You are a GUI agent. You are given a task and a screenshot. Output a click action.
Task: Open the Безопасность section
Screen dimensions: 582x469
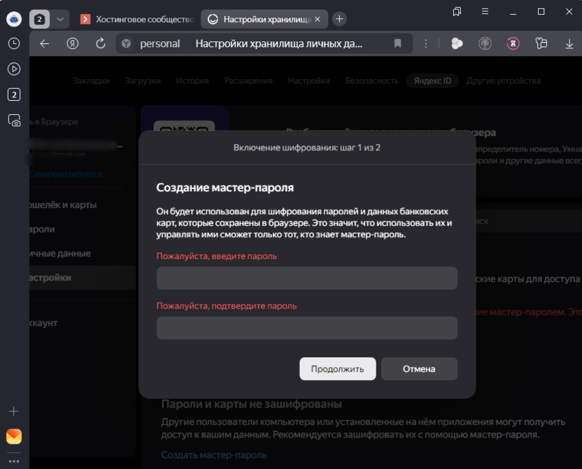coord(372,80)
